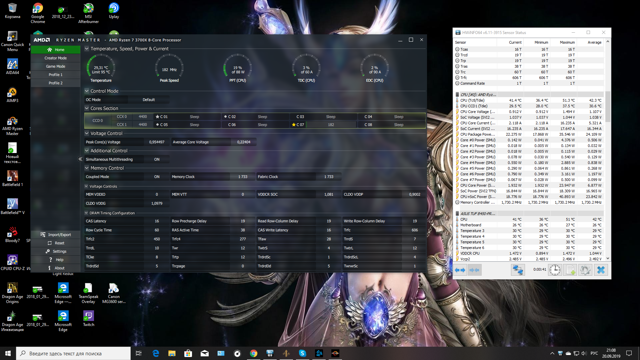The height and width of the screenshot is (360, 640).
Task: Click the HWiNFO sensor list scrollbar
Action: coord(608,107)
